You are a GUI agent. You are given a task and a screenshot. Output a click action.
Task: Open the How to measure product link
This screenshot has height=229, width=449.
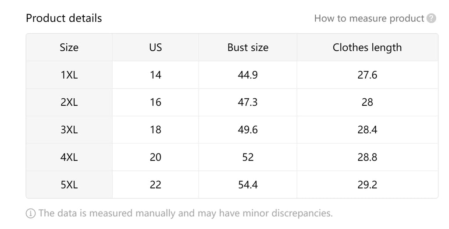coord(369,18)
